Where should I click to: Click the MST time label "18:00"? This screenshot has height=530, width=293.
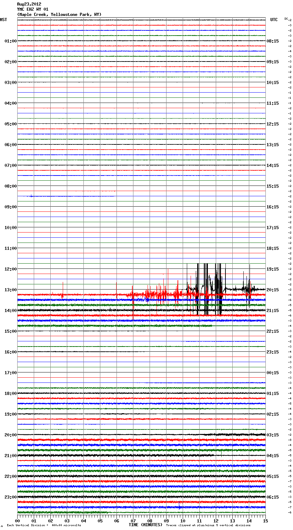pyautogui.click(x=10, y=394)
